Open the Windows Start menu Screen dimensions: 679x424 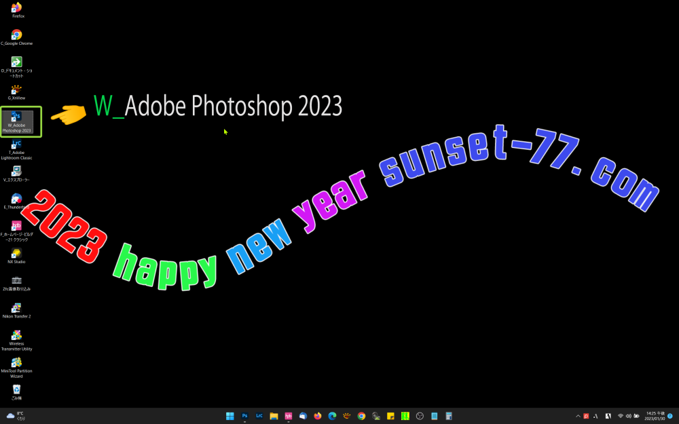pyautogui.click(x=230, y=417)
